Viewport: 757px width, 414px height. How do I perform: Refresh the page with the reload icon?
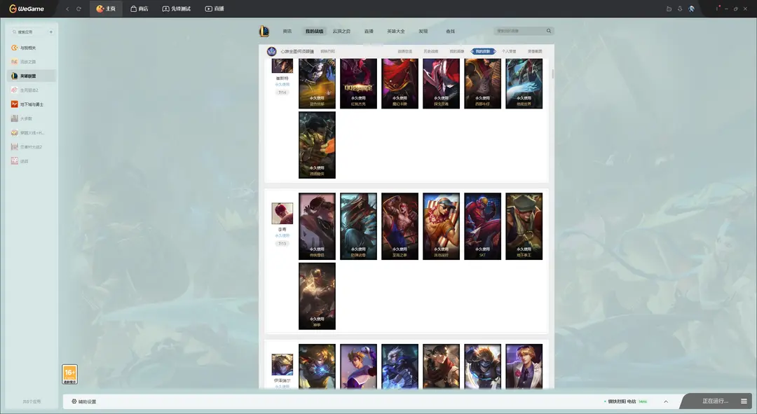tap(79, 8)
